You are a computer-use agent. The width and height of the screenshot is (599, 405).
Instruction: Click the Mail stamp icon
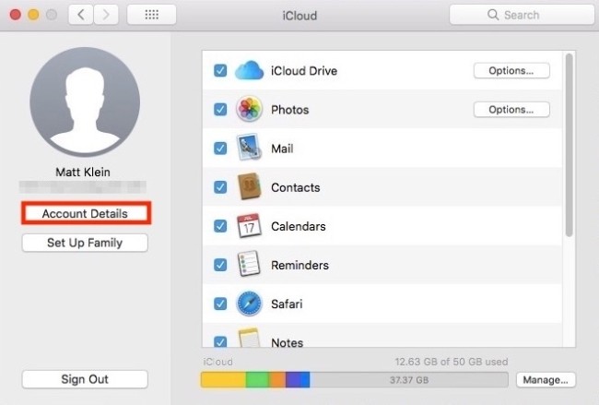point(249,148)
